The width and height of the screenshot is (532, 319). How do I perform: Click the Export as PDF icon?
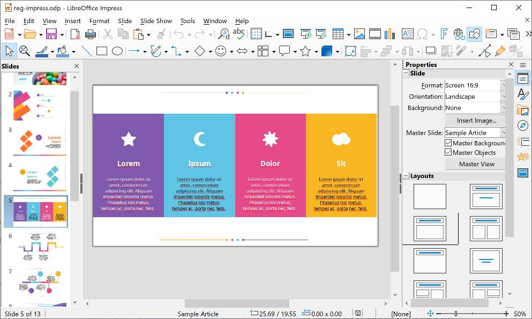(x=76, y=33)
